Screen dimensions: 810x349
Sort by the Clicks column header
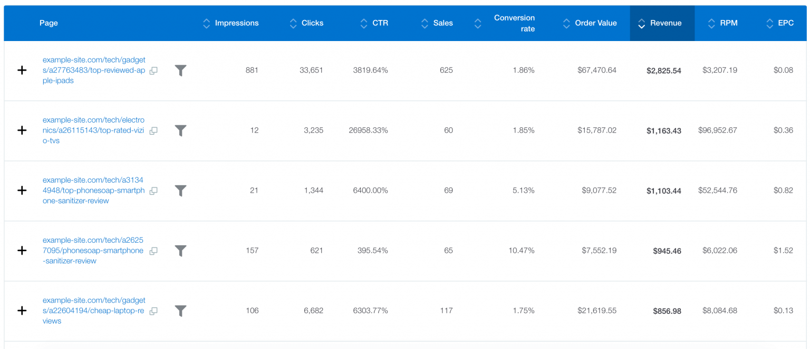tap(312, 23)
